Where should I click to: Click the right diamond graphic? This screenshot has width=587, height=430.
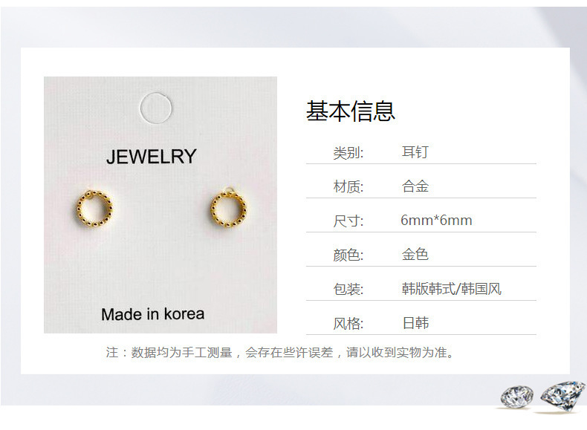click(x=562, y=396)
